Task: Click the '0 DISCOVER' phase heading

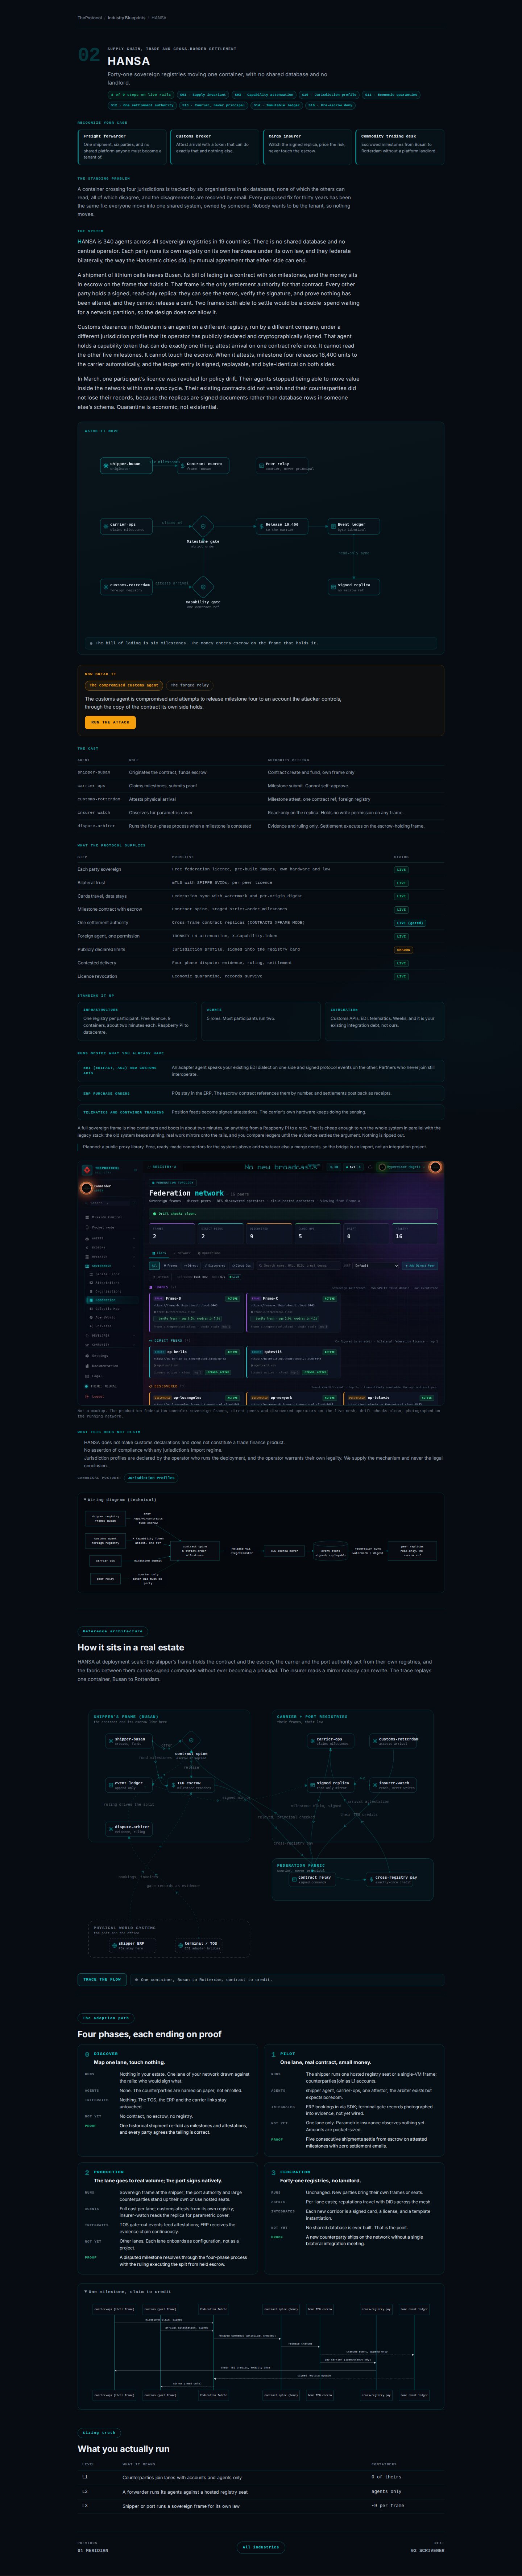Action: point(101,2054)
